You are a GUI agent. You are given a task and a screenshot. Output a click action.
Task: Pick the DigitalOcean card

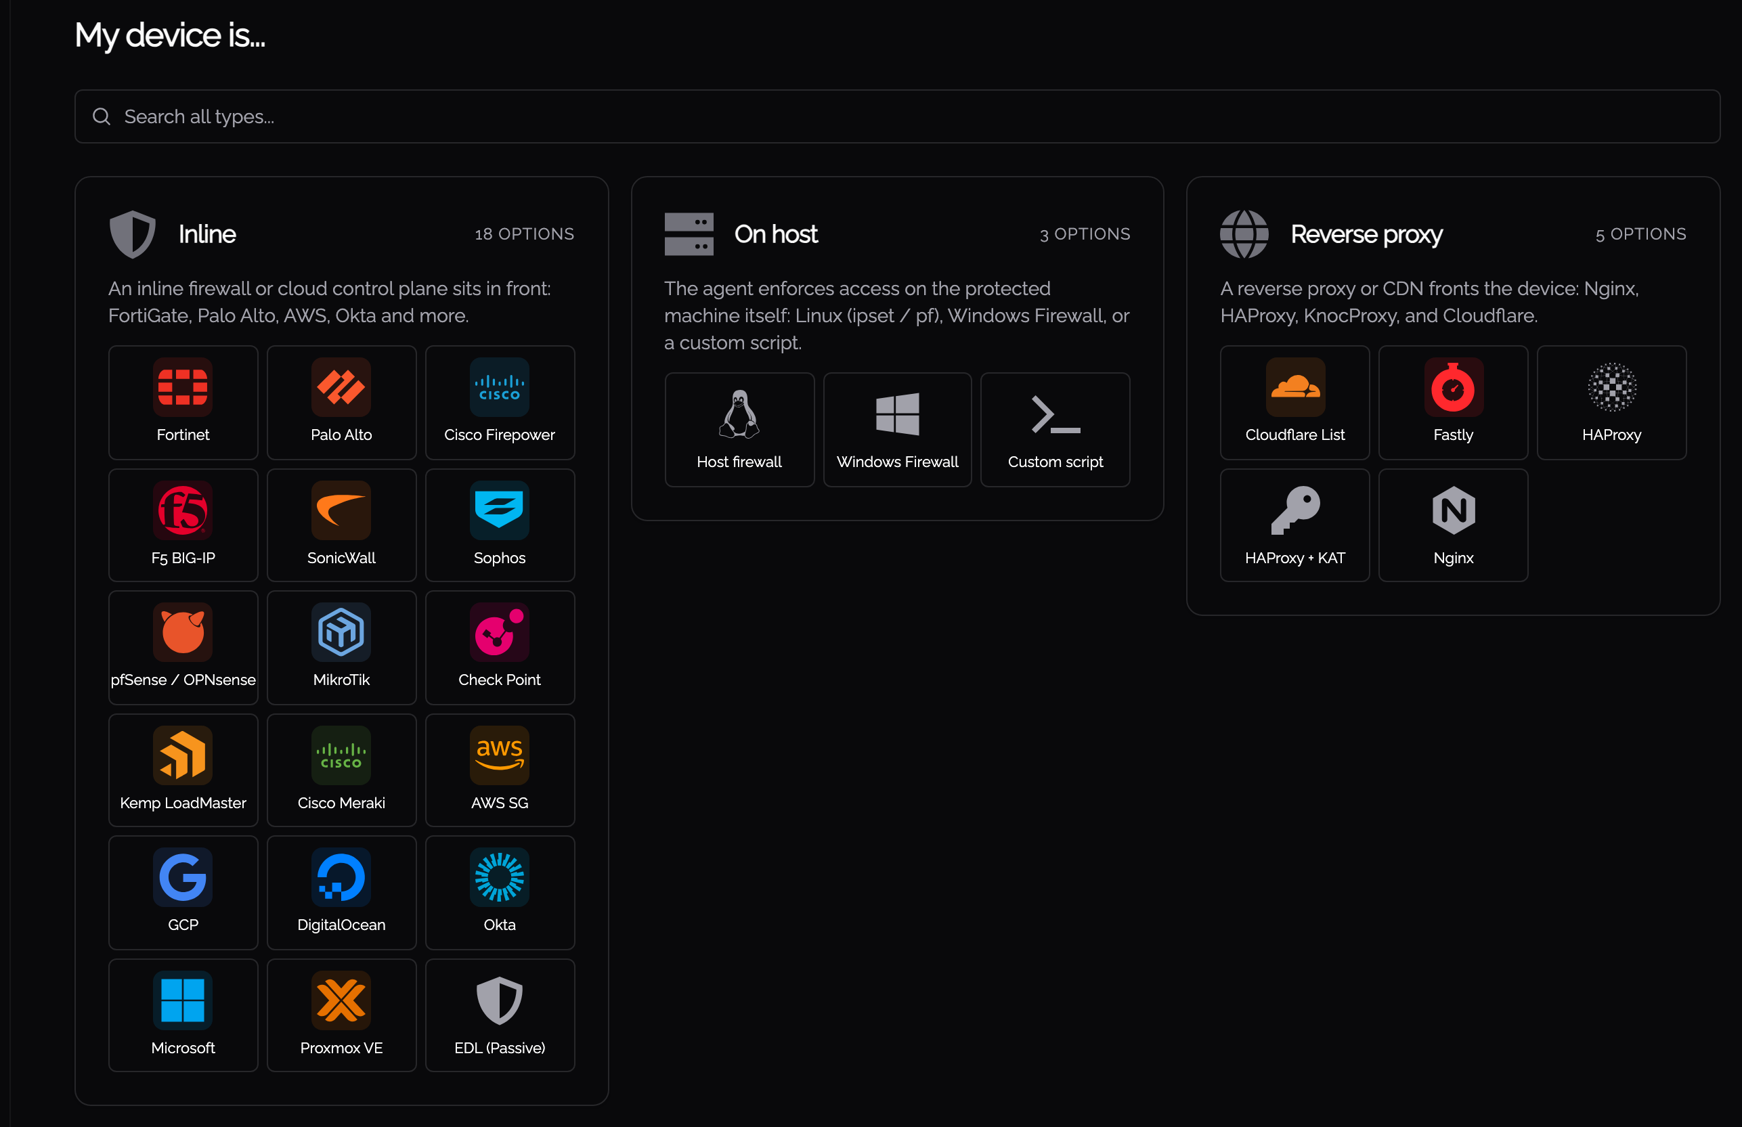(341, 893)
